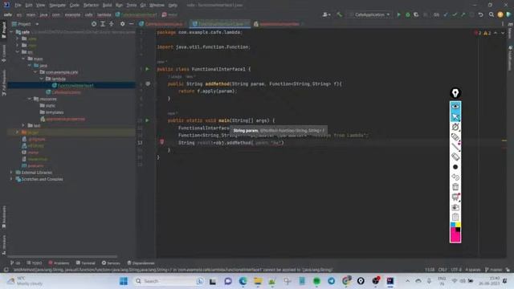Screen dimensions: 514x289
Task: Open File Explorer from the taskbar
Action: (258, 281)
